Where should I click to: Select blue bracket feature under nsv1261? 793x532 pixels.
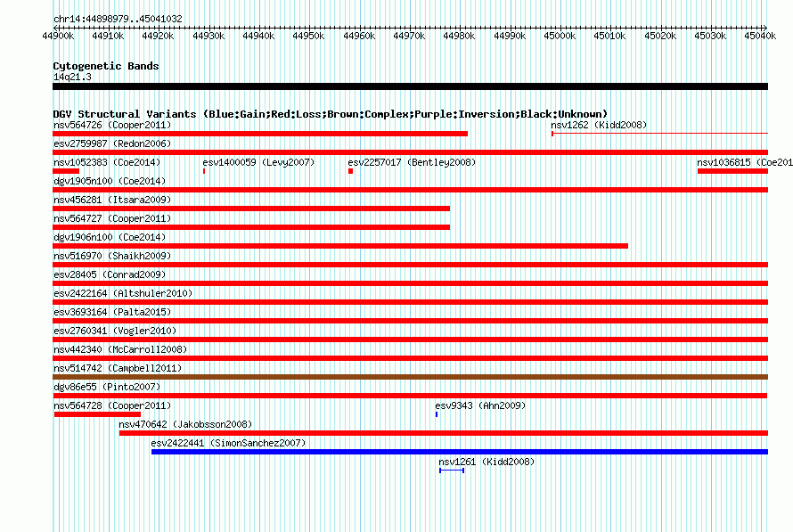coord(452,471)
